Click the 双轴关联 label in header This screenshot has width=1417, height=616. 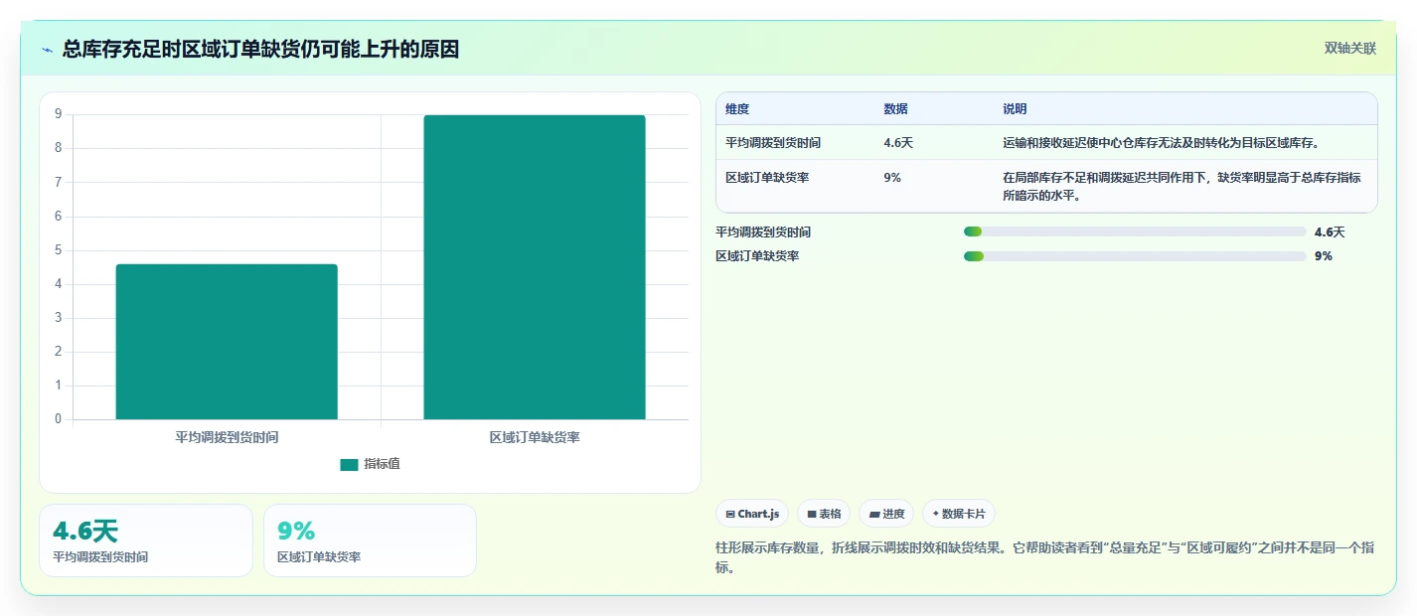point(1350,49)
